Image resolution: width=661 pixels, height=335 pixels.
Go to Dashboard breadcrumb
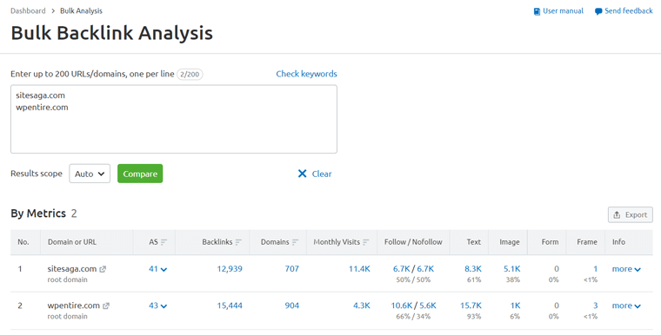tap(28, 11)
